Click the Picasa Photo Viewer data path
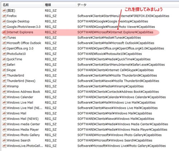 pyautogui.click(x=116, y=27)
